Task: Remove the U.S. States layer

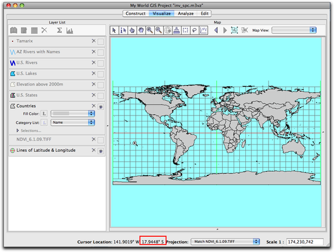Action: coord(94,95)
